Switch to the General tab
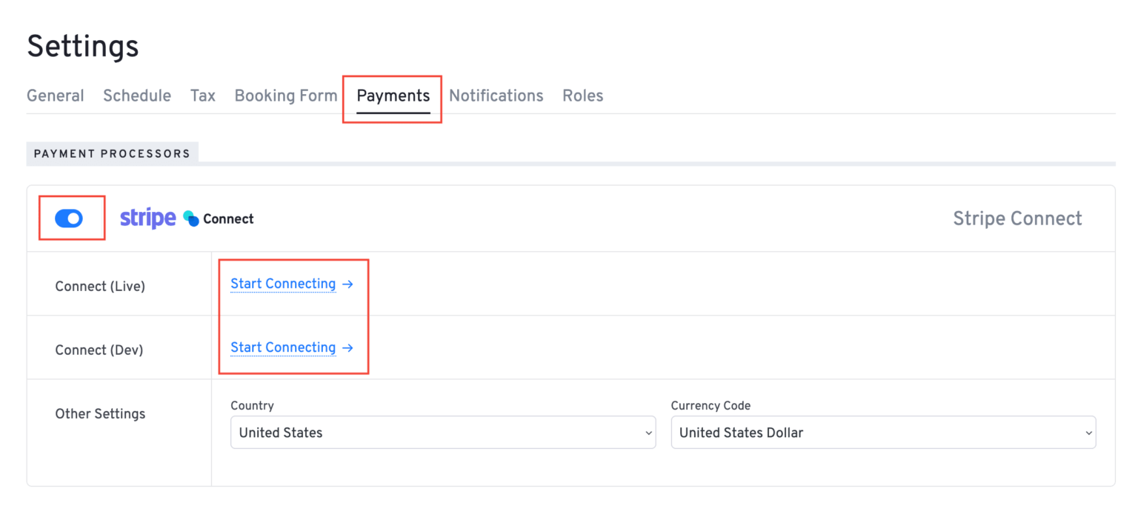 tap(55, 96)
